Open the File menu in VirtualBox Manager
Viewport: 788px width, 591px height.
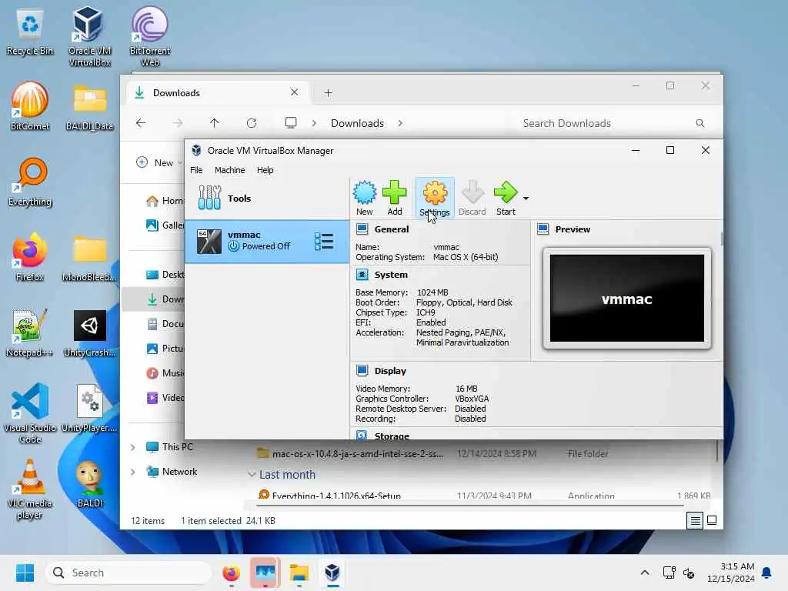coord(196,170)
